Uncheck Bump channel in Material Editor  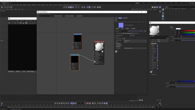point(158,54)
